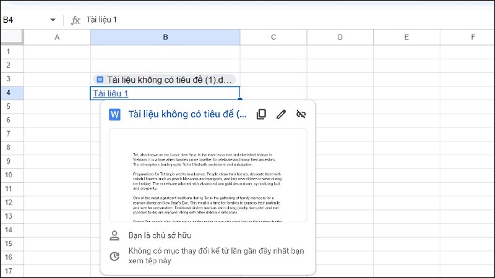The image size is (495, 278).
Task: Select column F header
Action: pos(468,37)
